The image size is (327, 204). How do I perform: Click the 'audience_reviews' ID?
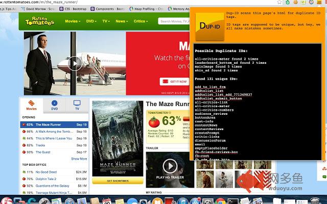[x=211, y=114]
